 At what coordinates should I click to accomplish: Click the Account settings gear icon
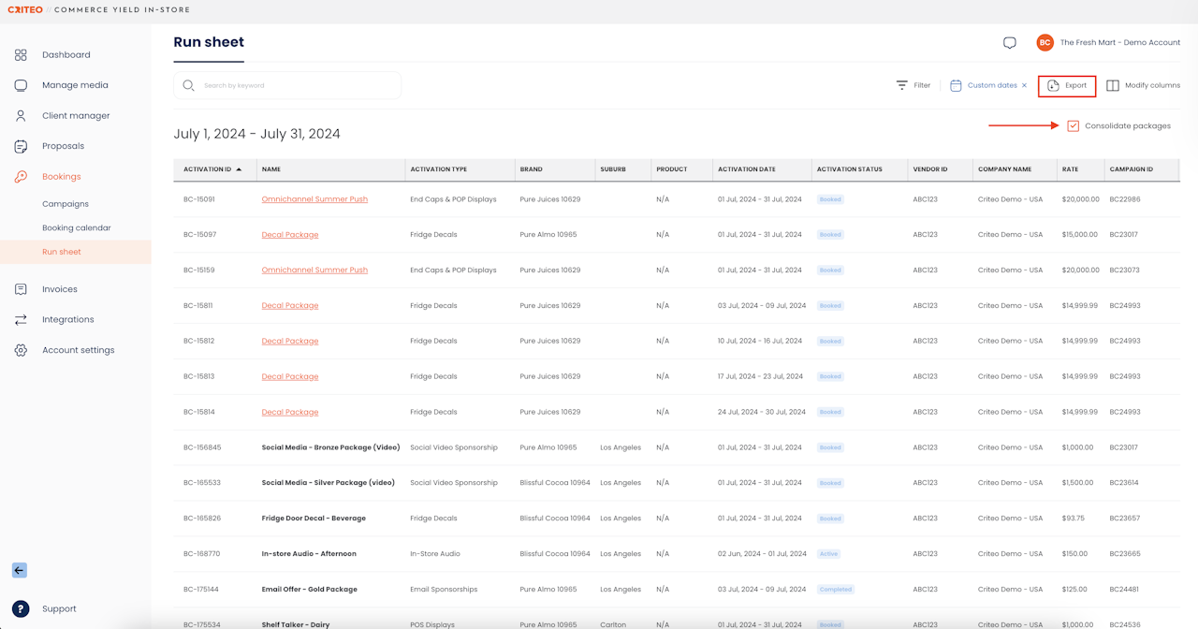pyautogui.click(x=21, y=350)
